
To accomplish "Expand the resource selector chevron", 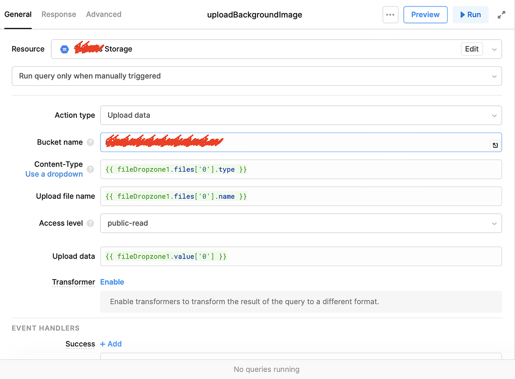I will [x=493, y=49].
